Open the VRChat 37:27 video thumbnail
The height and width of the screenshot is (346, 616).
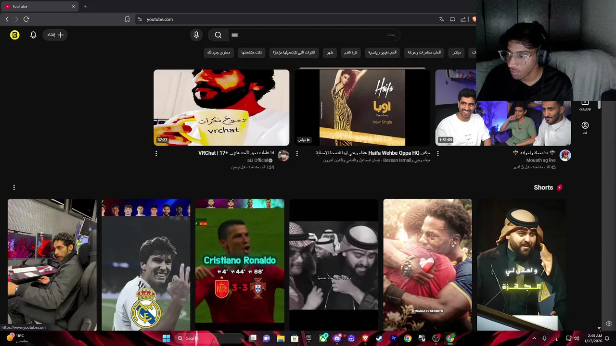pos(221,108)
